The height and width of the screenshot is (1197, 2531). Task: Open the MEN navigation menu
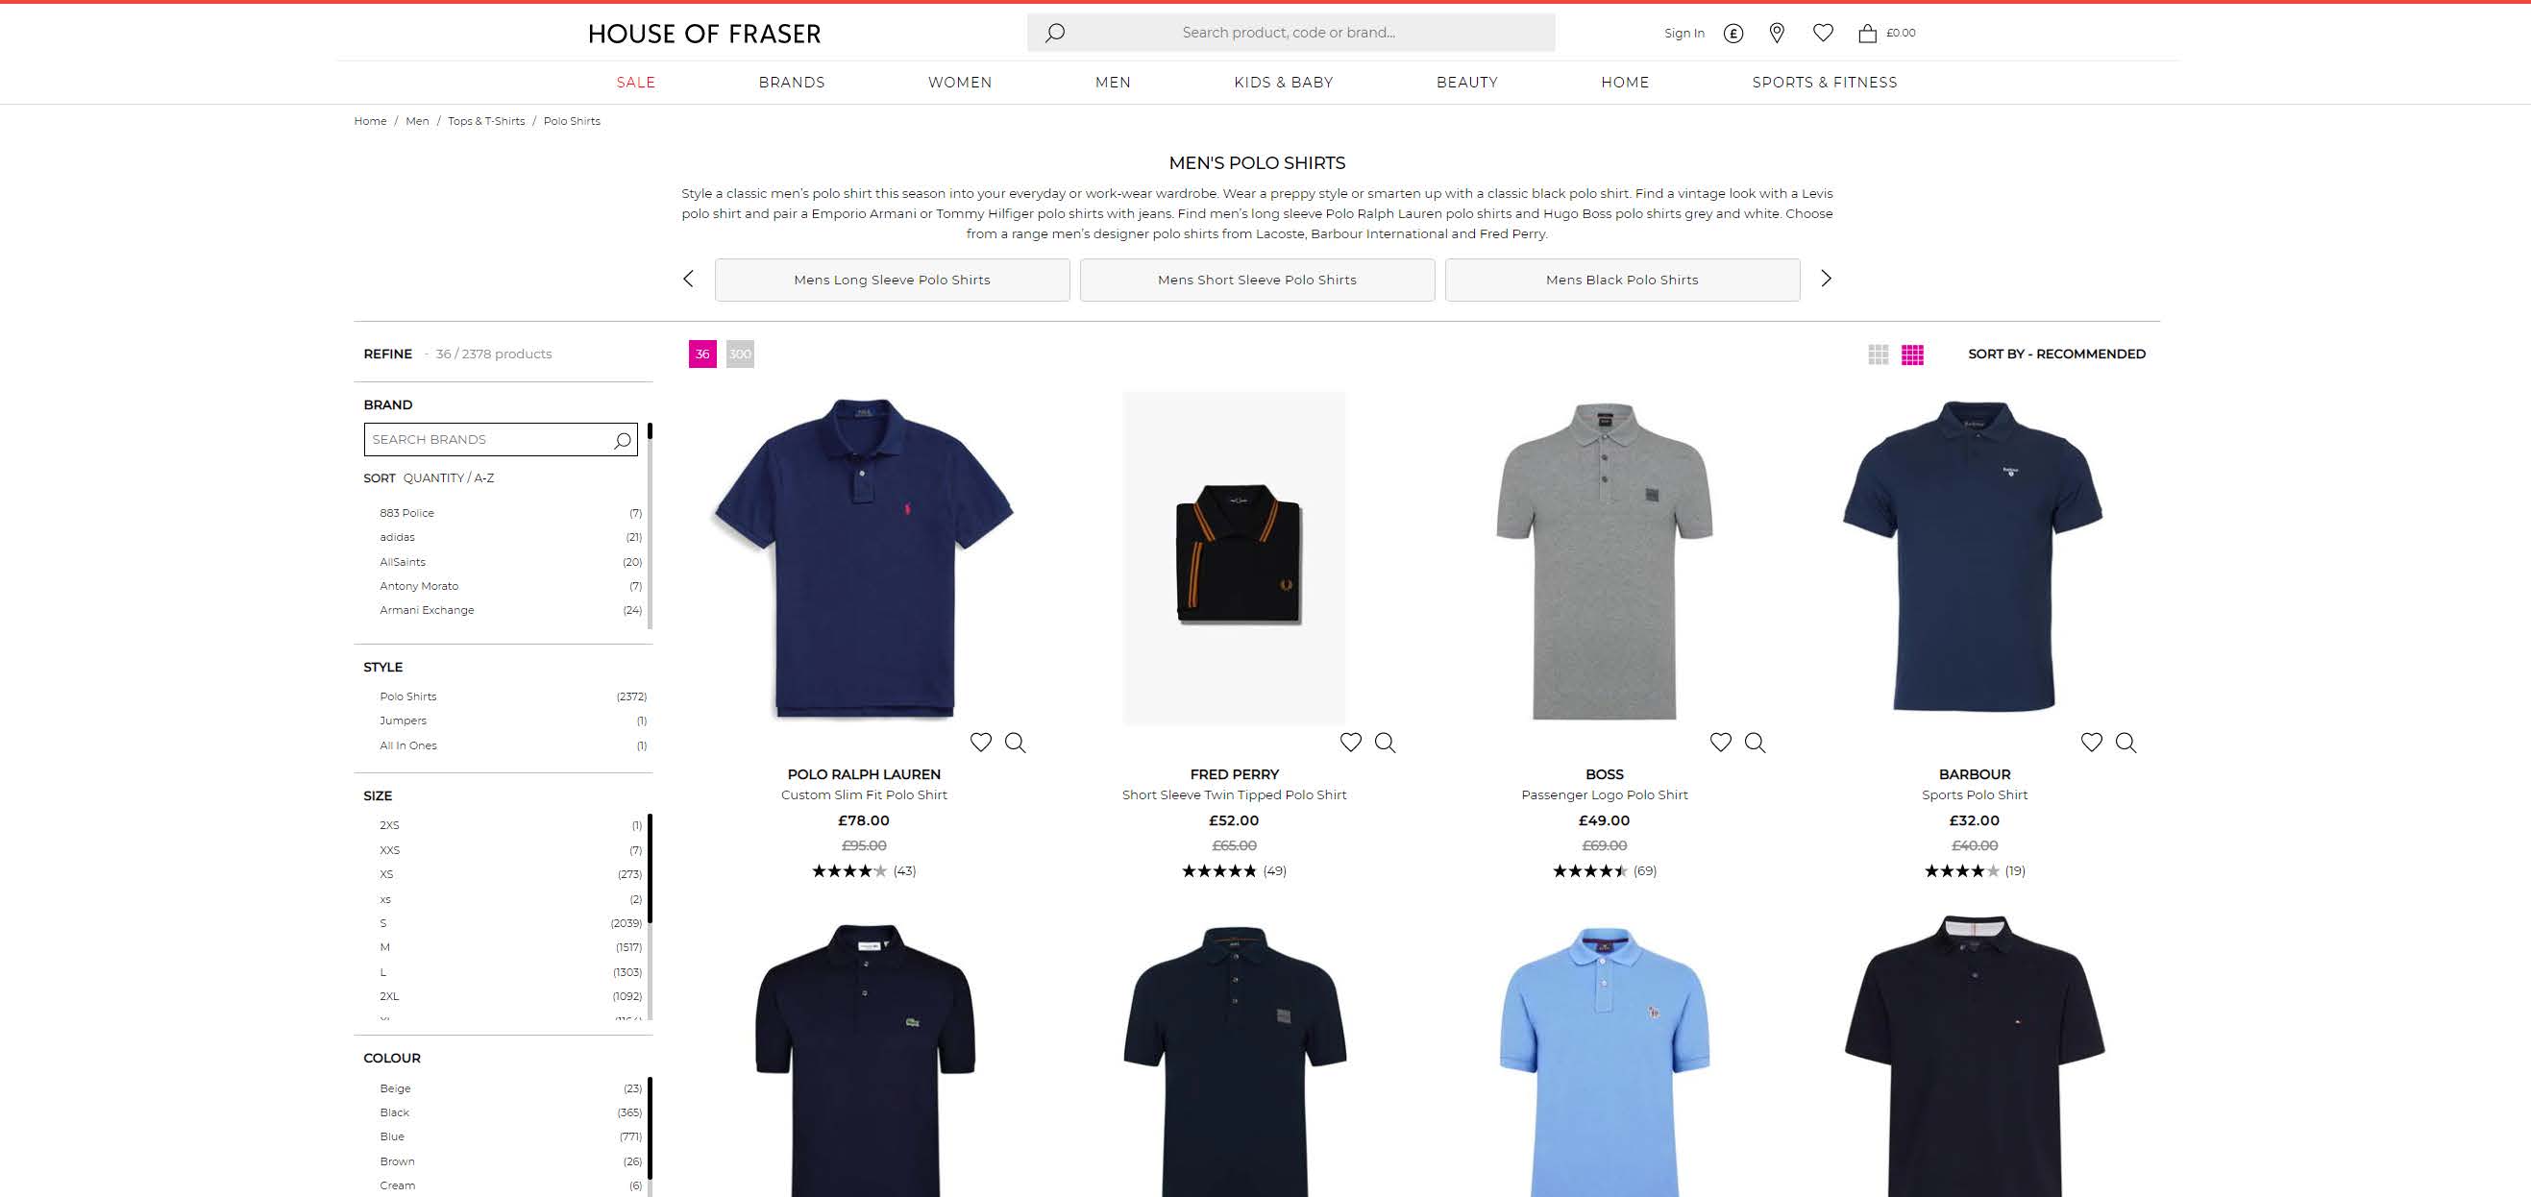point(1112,83)
